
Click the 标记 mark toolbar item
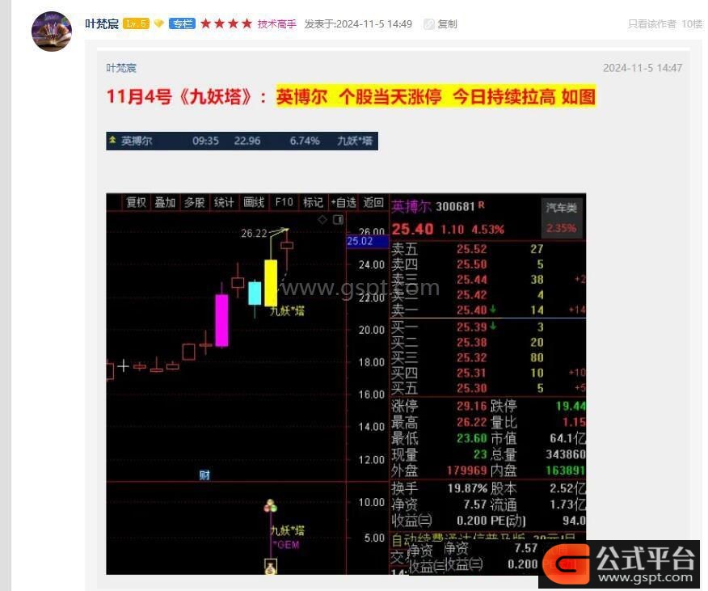313,202
